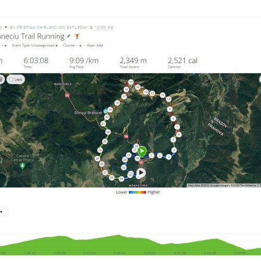Click the Add gear link
This screenshot has width=261, height=261.
[x=100, y=45]
